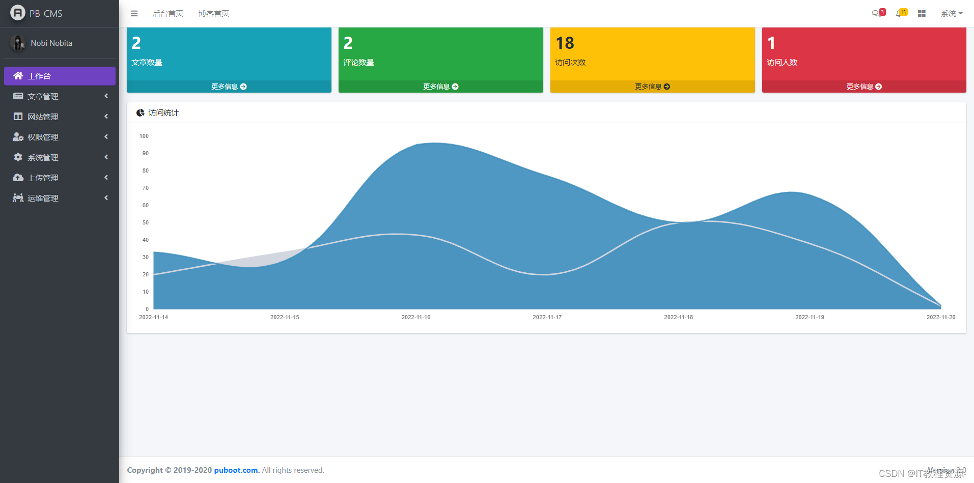Screen dimensions: 974x483
Task: Expand 运维管理 with its chevron arrow
Action: point(106,198)
